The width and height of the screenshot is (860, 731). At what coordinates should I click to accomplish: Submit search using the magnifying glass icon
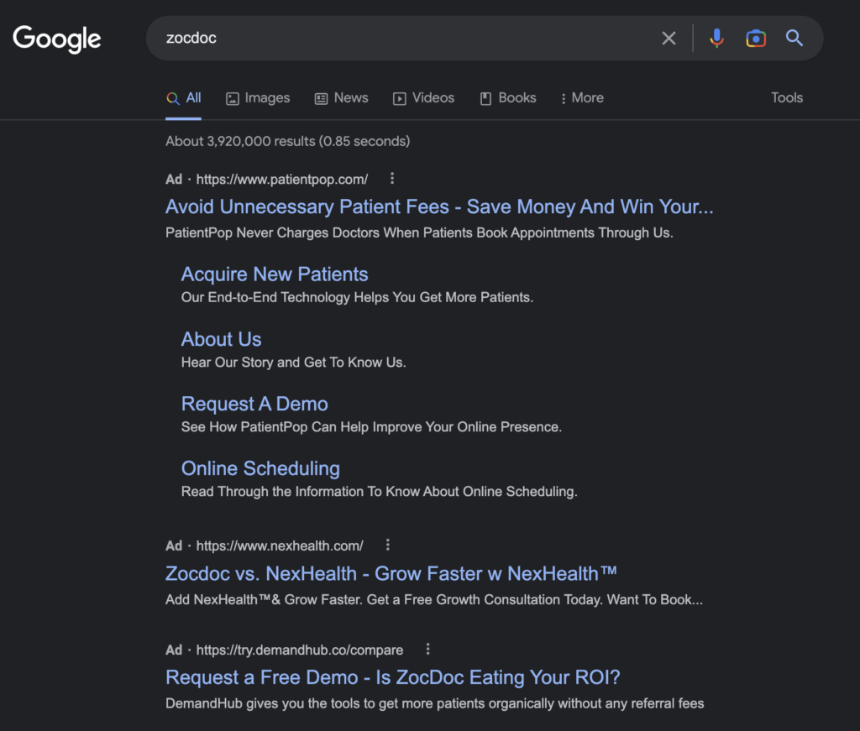point(794,39)
